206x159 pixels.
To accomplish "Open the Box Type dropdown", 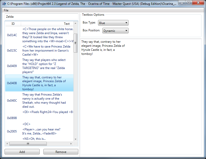I will [113, 23].
